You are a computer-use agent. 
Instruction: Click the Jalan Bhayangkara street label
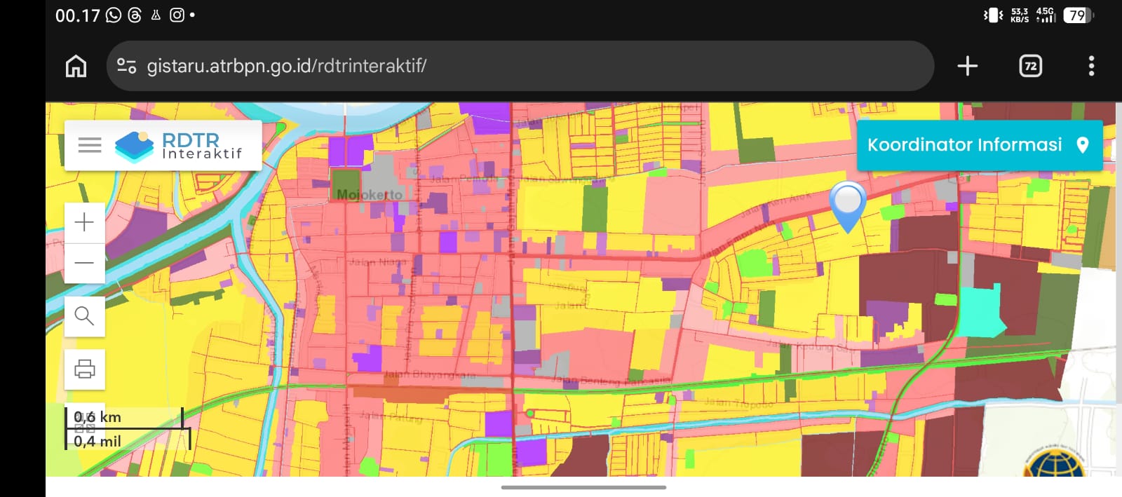429,375
